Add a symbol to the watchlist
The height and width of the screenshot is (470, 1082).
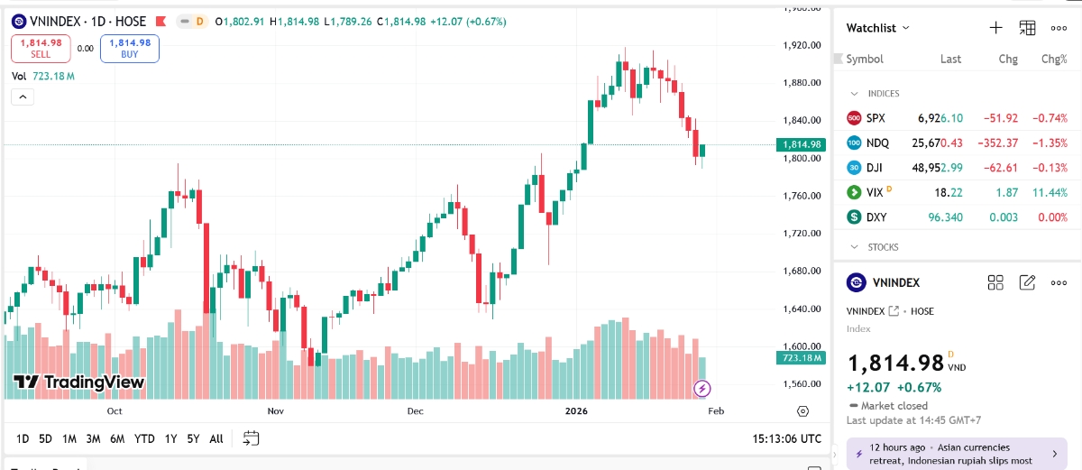click(995, 28)
